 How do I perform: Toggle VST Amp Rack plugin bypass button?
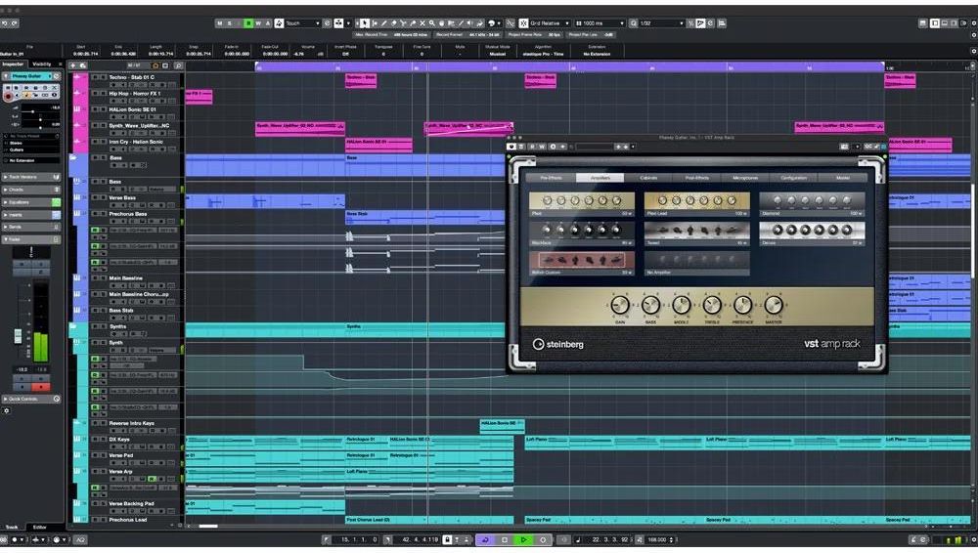(x=511, y=147)
